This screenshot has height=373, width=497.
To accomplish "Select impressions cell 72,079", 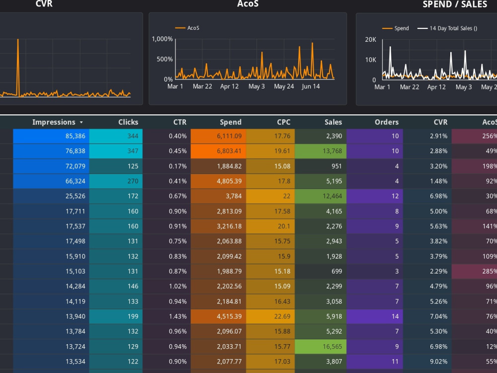I will [51, 166].
